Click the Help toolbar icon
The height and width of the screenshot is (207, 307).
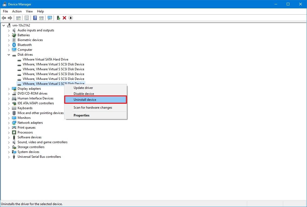tap(35, 18)
